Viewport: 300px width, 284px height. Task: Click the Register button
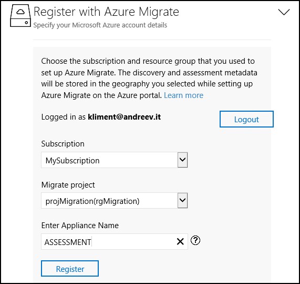(x=70, y=269)
